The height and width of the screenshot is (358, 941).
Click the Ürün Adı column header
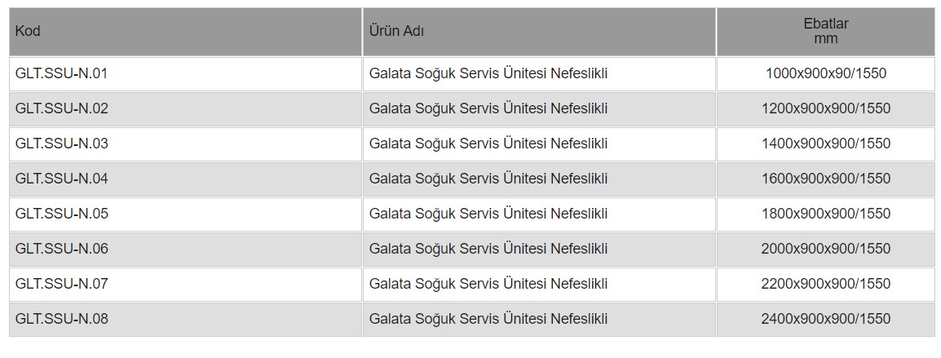click(539, 32)
